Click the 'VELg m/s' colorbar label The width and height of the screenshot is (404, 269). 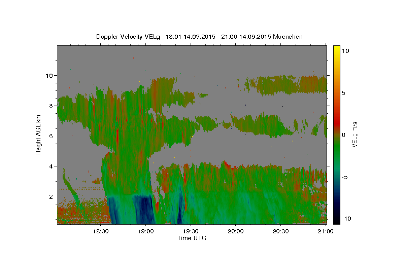click(355, 134)
